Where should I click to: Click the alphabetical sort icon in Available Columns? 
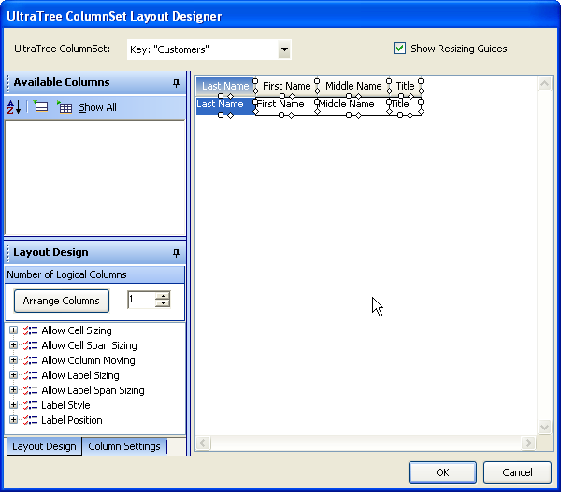click(14, 107)
